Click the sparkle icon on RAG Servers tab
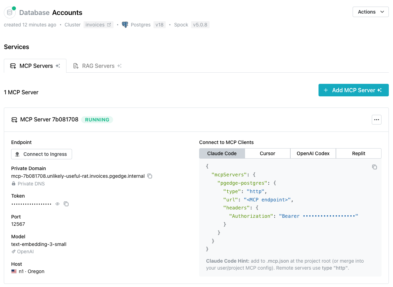Screen dimensions: 393x287 tap(119, 66)
